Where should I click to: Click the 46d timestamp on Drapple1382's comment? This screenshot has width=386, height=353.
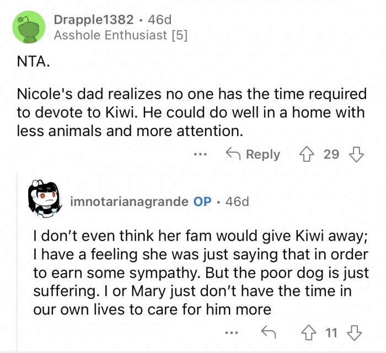coord(159,20)
